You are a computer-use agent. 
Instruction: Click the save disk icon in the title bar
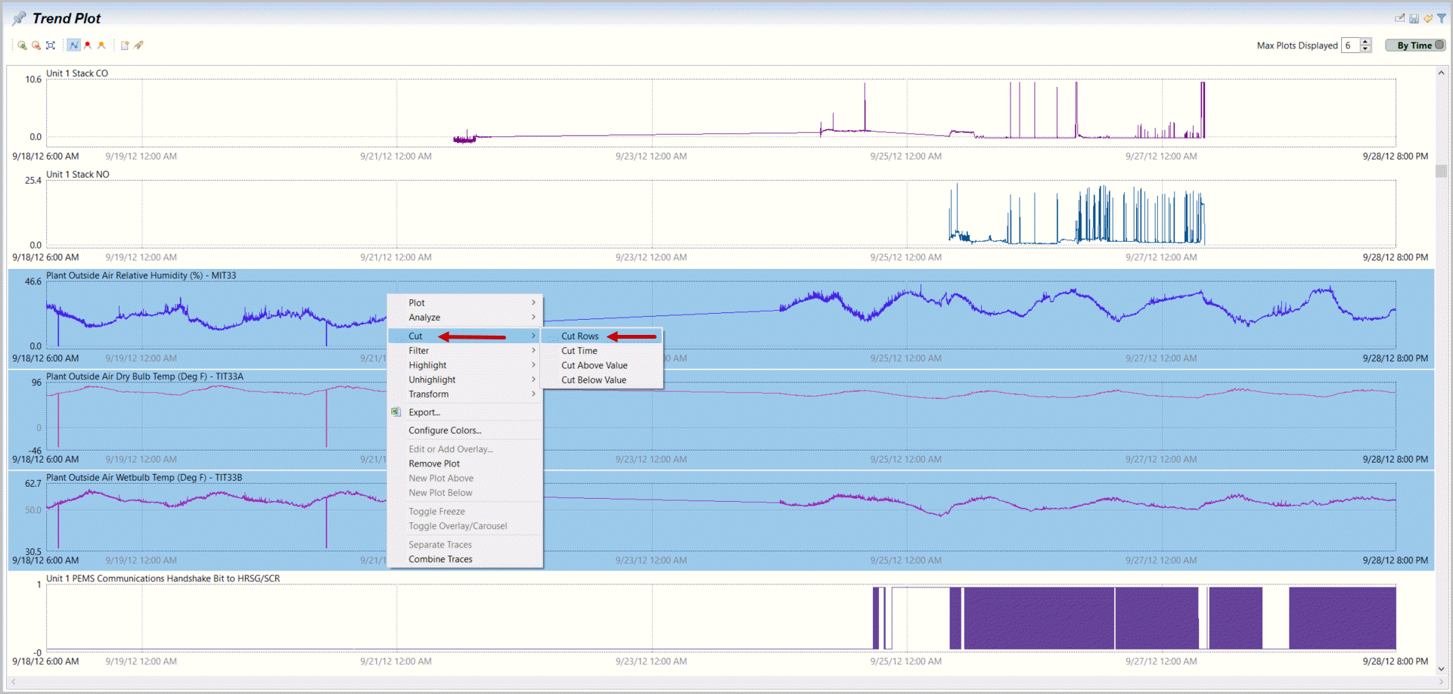coord(1414,18)
